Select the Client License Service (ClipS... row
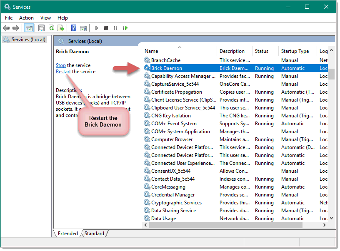340x251 pixels. 235,99
